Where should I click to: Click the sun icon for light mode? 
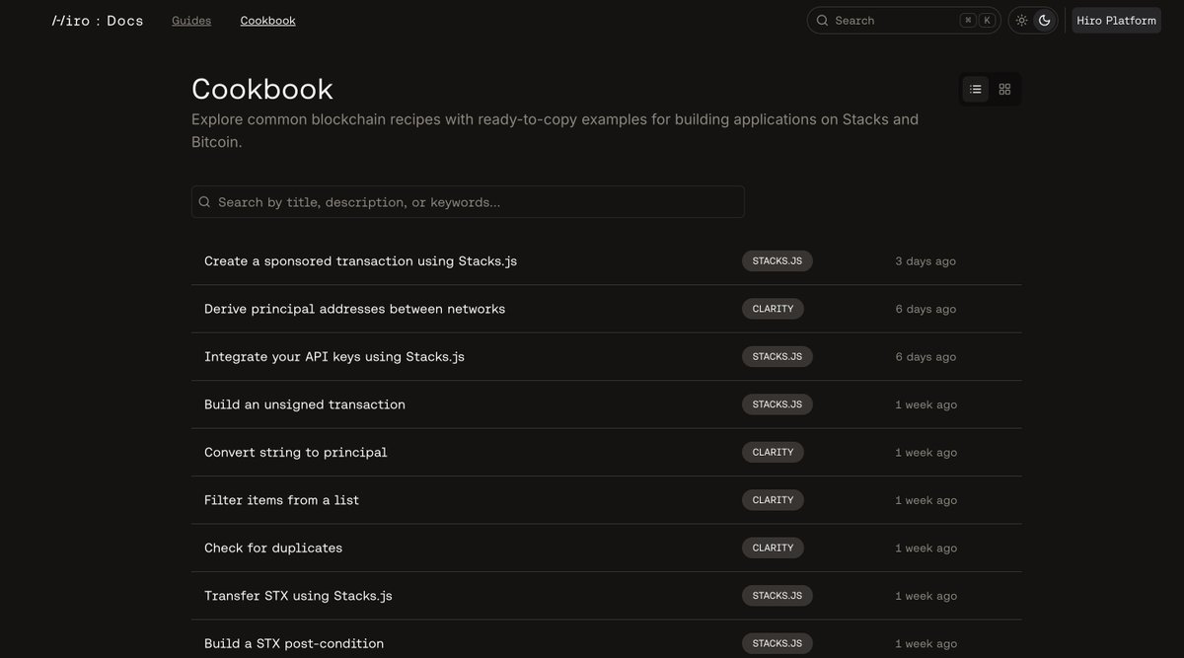(1021, 19)
